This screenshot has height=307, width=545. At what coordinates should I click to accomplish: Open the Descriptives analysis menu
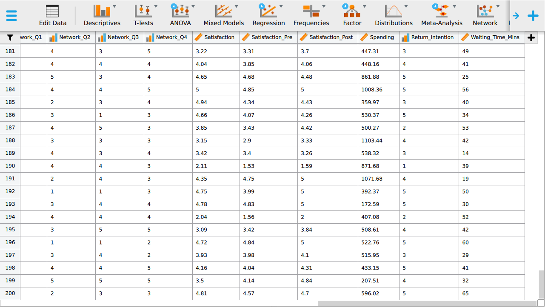click(x=102, y=16)
